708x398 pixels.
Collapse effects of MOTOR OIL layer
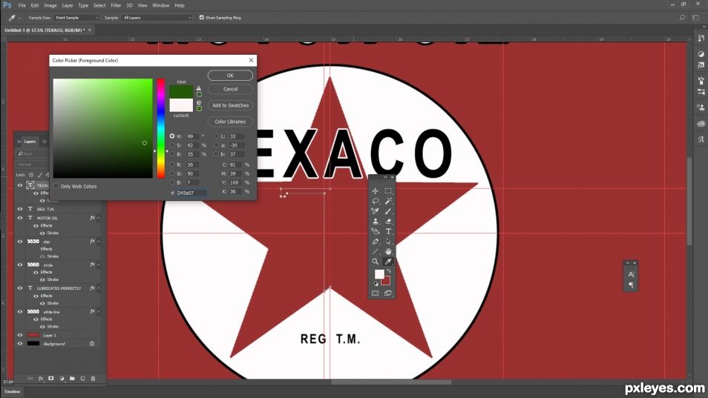99,218
